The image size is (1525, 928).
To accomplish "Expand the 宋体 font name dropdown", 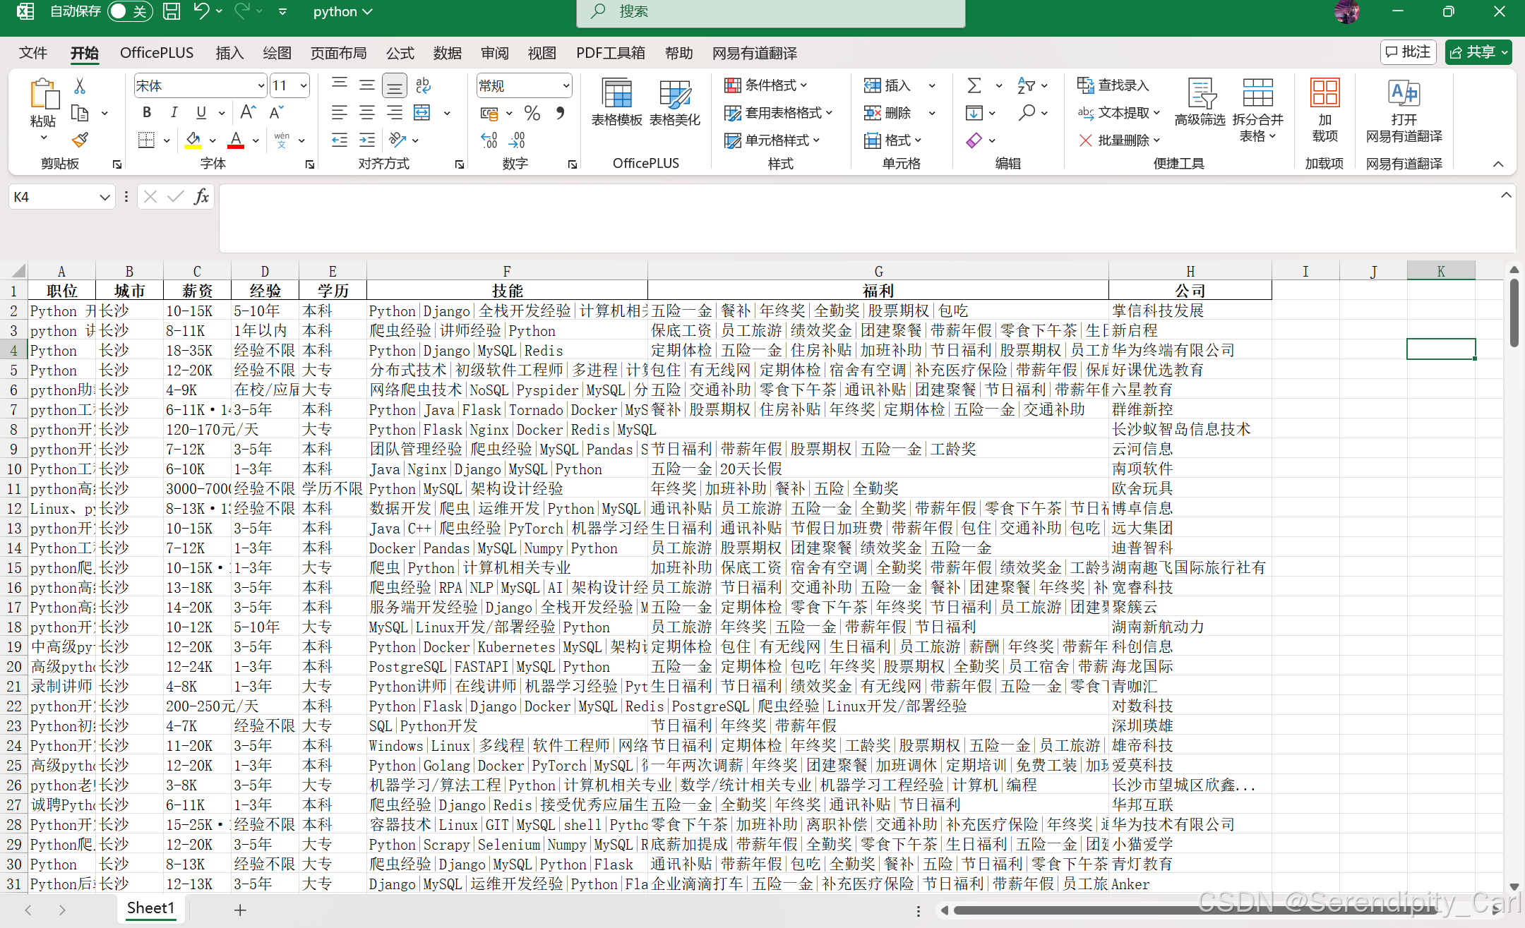I will (261, 86).
